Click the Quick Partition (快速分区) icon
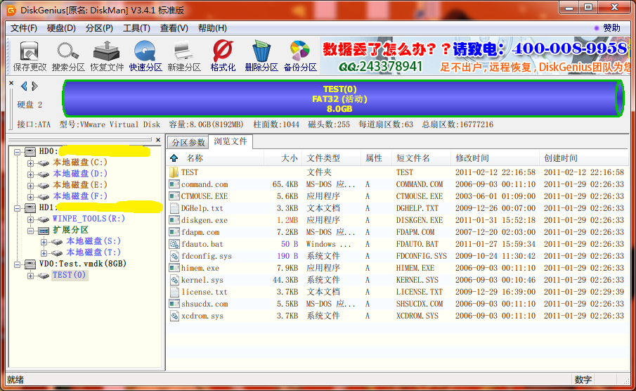The width and height of the screenshot is (636, 391). pos(145,56)
